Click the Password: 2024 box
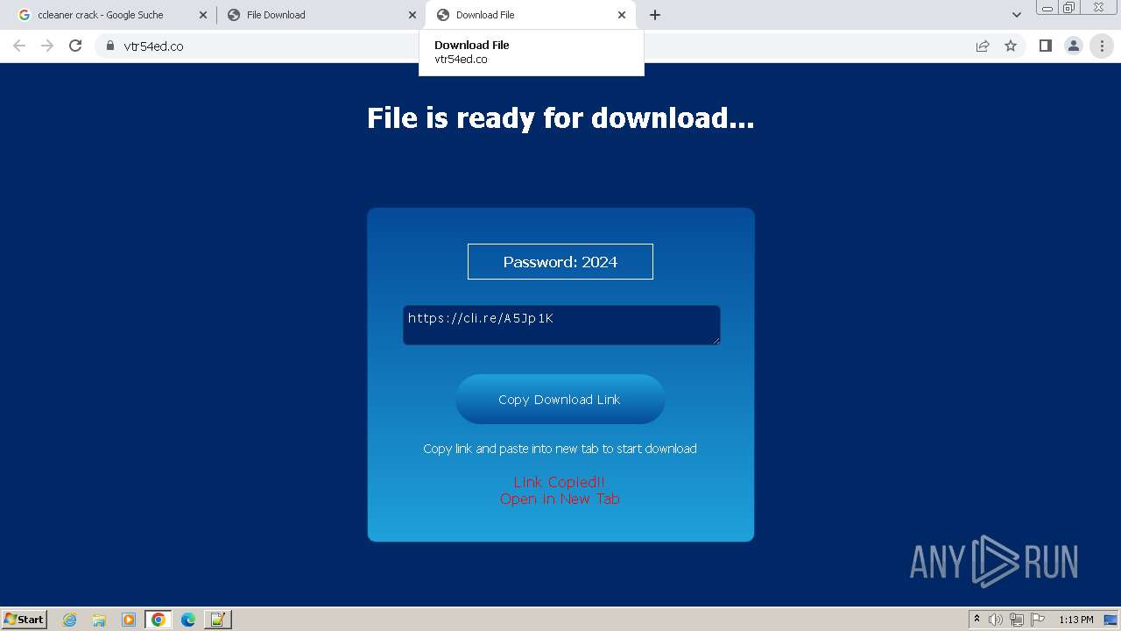 560,262
